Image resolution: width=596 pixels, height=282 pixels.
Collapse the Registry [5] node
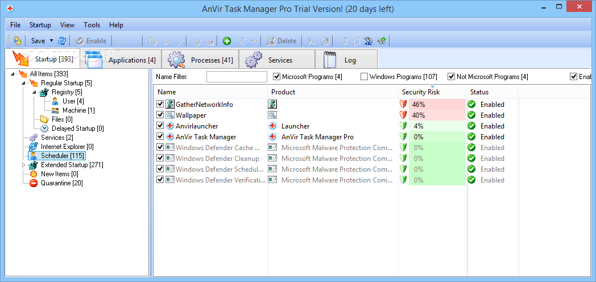tap(34, 92)
